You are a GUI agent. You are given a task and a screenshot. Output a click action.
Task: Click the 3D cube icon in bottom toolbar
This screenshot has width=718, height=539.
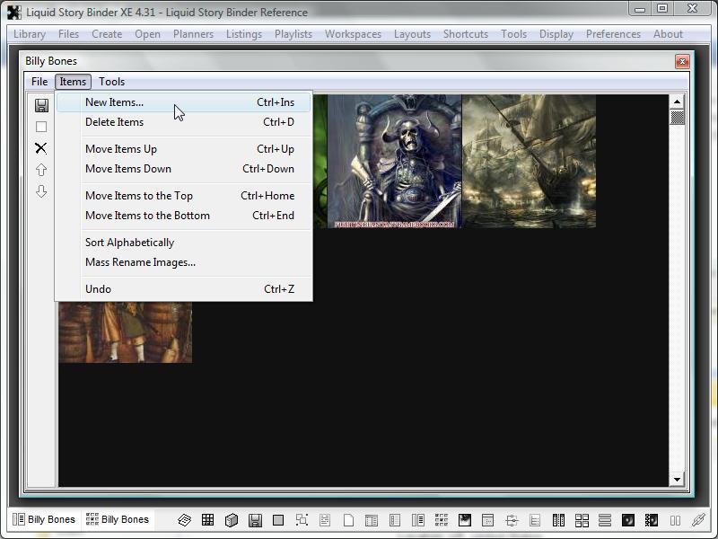coord(232,520)
